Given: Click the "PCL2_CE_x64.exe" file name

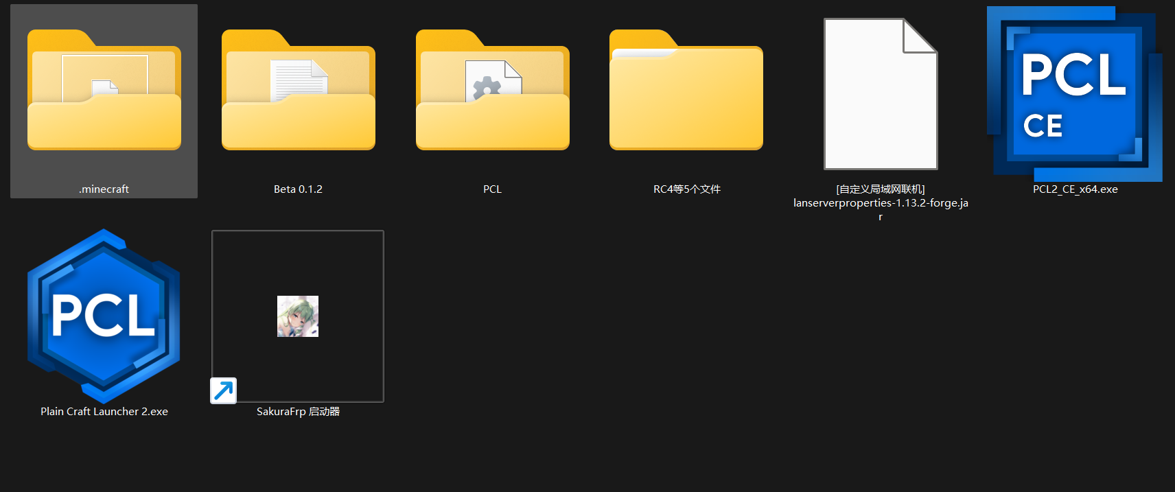Looking at the screenshot, I should pos(1075,189).
